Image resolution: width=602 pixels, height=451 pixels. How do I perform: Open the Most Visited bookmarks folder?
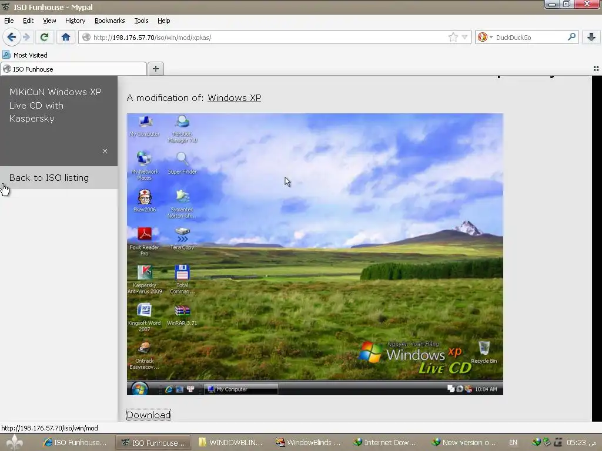pos(25,55)
